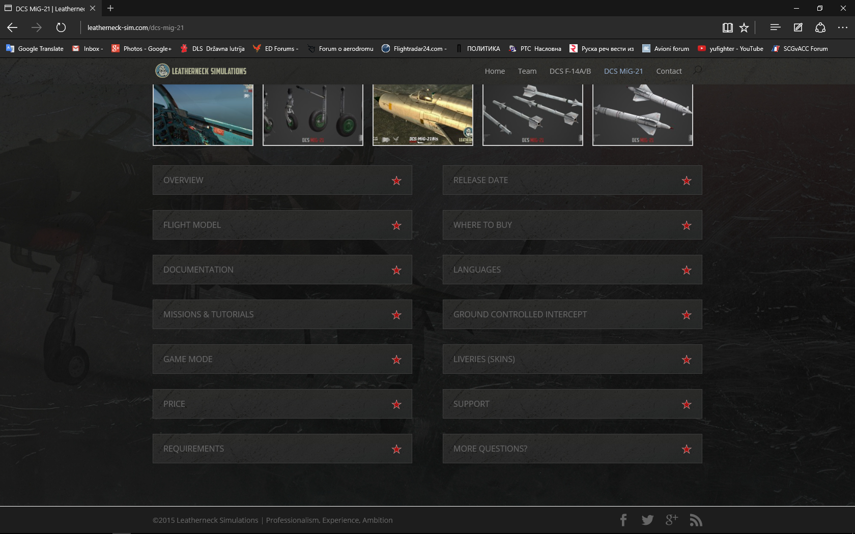Expand the OVERVIEW accordion section
855x534 pixels.
[282, 180]
